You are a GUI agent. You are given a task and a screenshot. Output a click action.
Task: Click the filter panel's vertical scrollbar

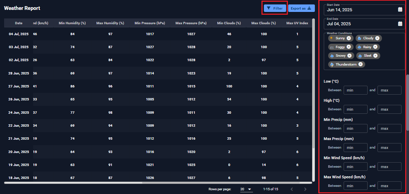[407, 102]
